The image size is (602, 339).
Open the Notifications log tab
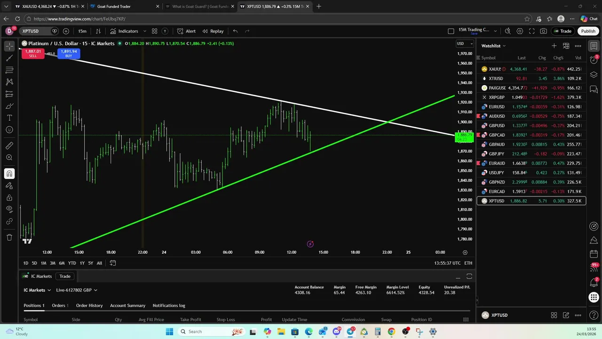169,306
